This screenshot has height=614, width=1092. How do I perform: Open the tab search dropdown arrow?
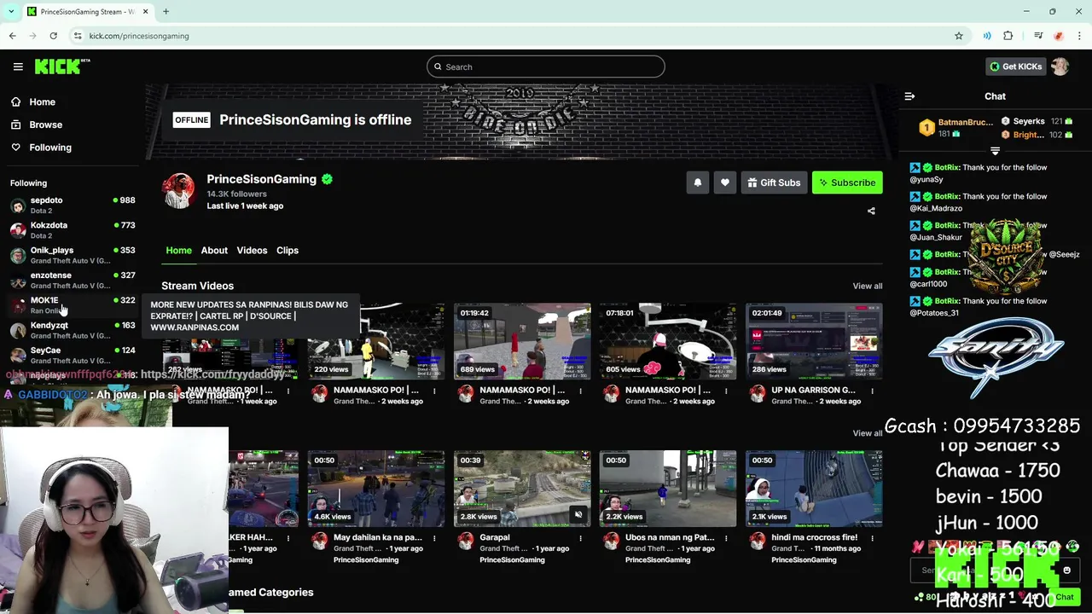10,11
